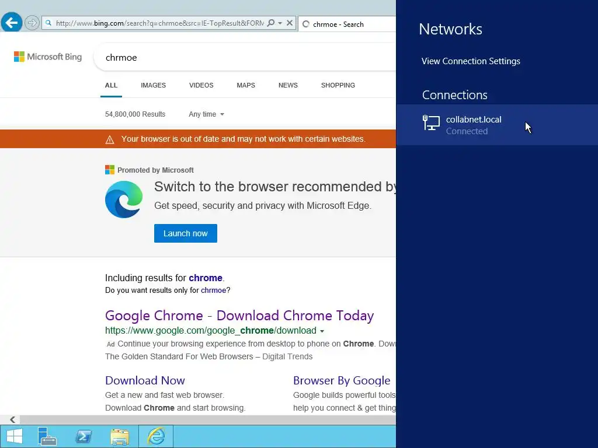Screen dimensions: 598x448
Task: Click the 'Launch now' button
Action: 185,233
